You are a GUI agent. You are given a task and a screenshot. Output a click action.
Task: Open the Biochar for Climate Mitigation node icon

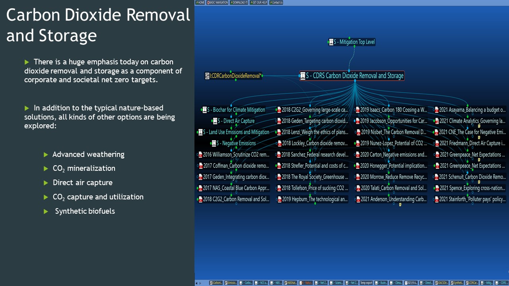204,110
